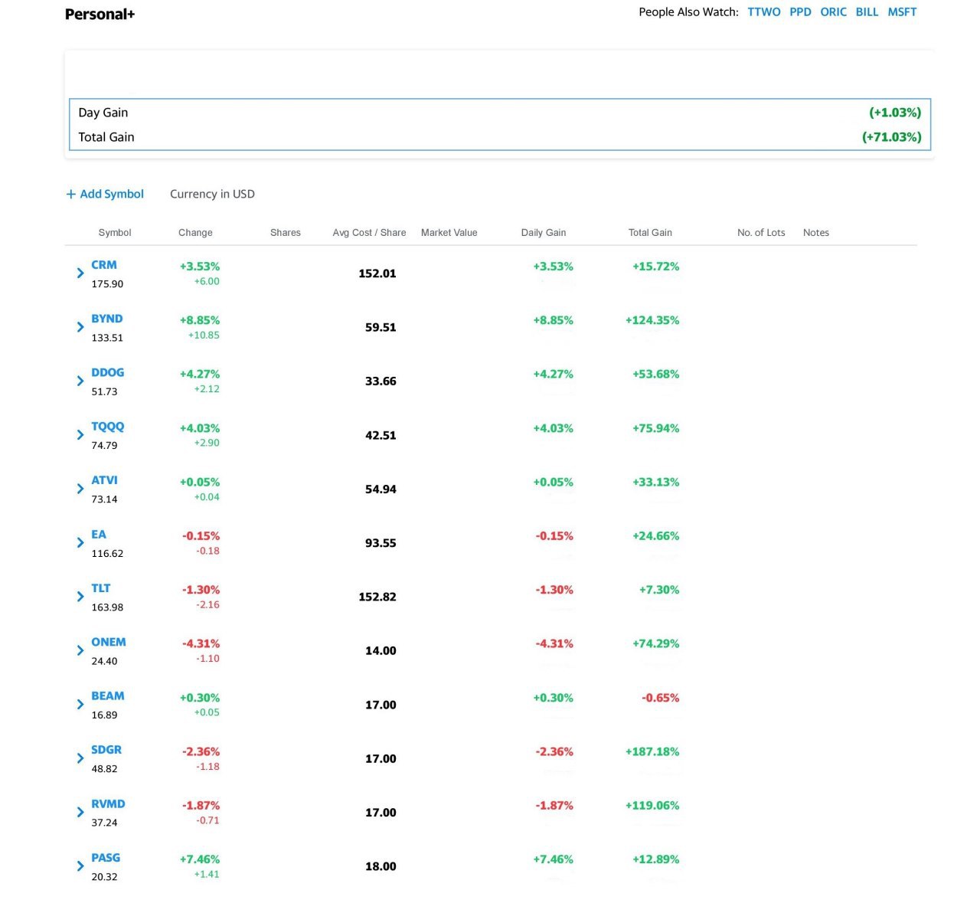Click DDOG average cost 33.66
Screen dimensions: 980x923
tap(381, 381)
